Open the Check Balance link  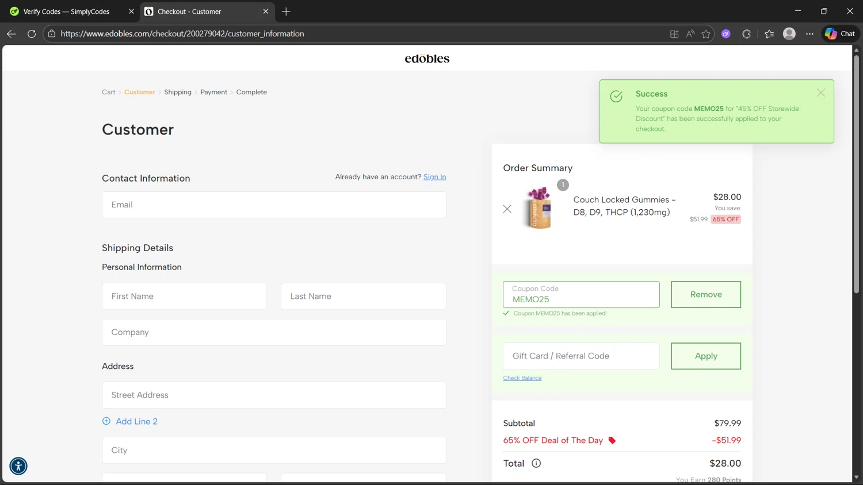522,378
